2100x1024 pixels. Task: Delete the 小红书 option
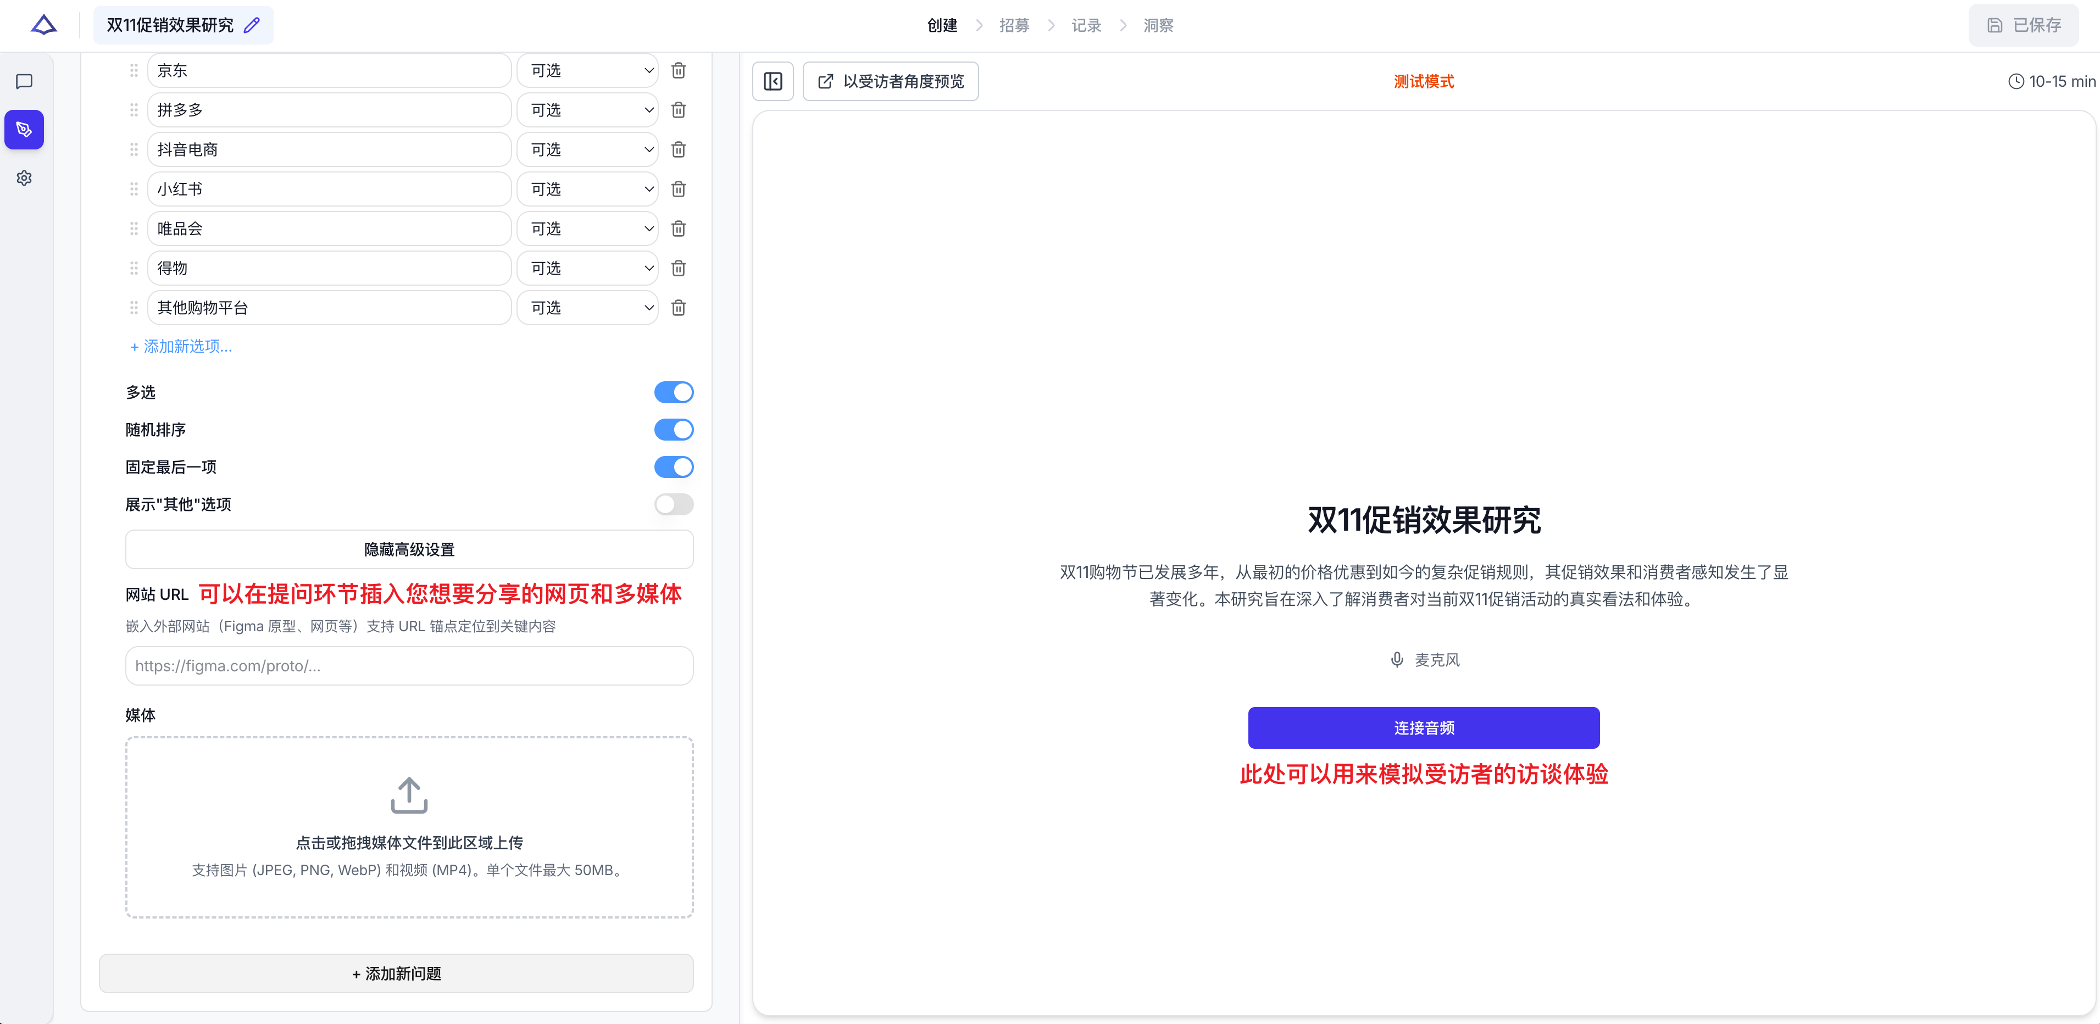coord(678,189)
